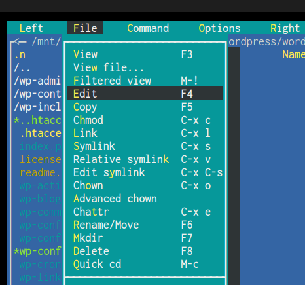Choose the highlighted Edit F4 entry

pyautogui.click(x=145, y=93)
